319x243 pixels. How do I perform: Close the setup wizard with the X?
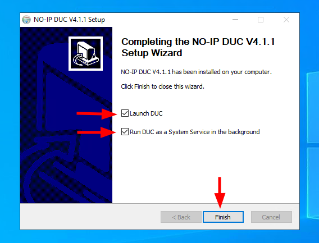pyautogui.click(x=286, y=20)
